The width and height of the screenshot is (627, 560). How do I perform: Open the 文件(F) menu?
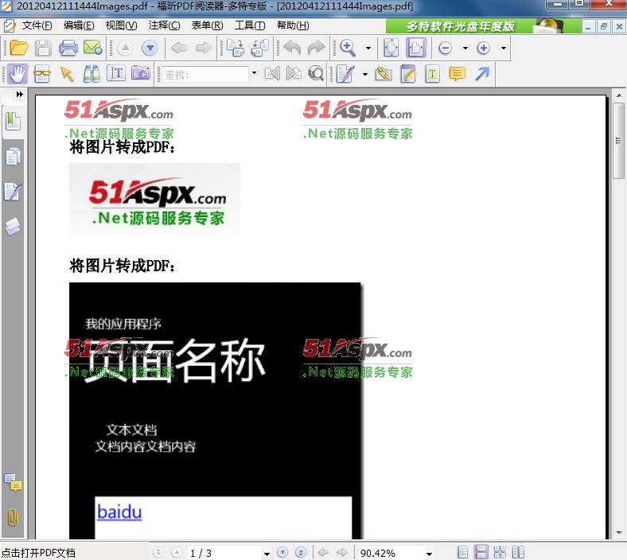pos(37,25)
